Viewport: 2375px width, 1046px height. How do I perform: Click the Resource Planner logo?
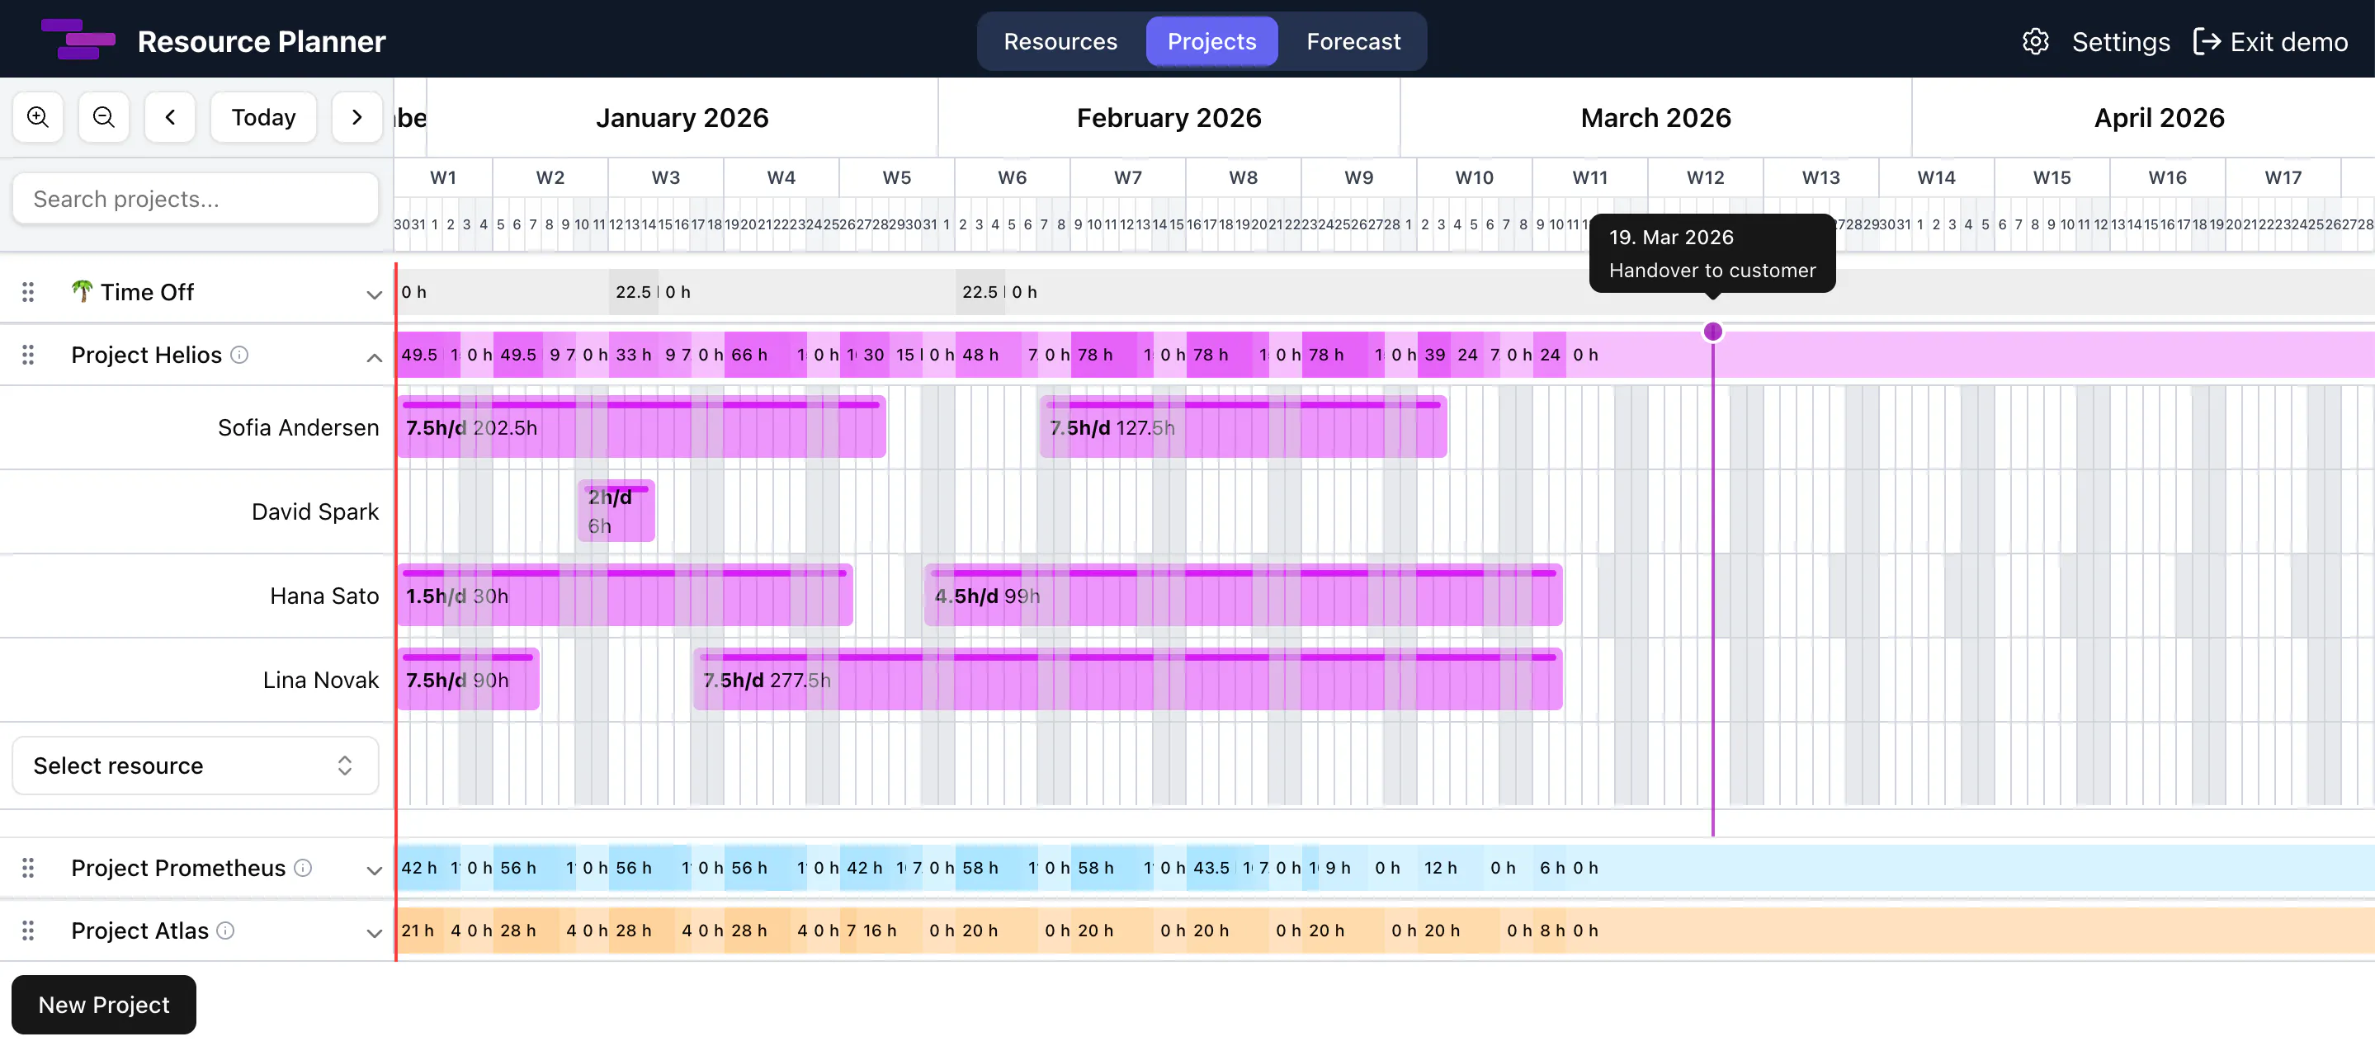tap(78, 40)
